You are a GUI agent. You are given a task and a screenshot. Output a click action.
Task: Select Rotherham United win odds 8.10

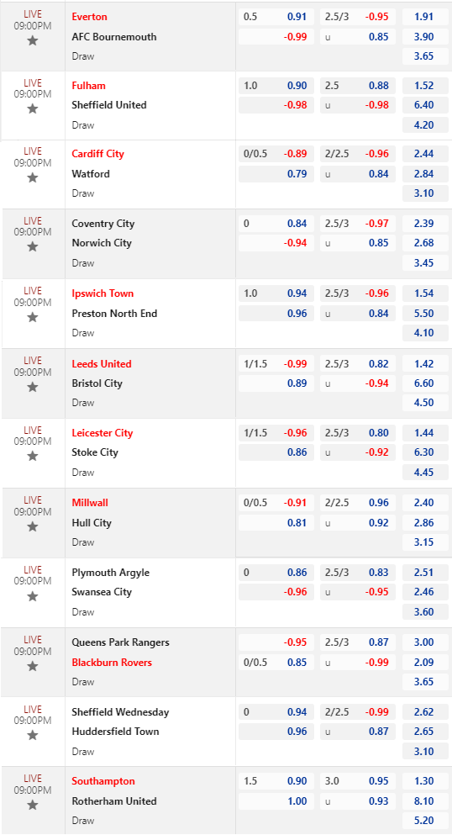point(424,801)
